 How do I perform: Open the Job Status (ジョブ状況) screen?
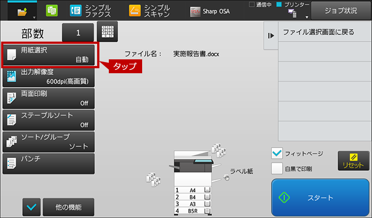341,11
